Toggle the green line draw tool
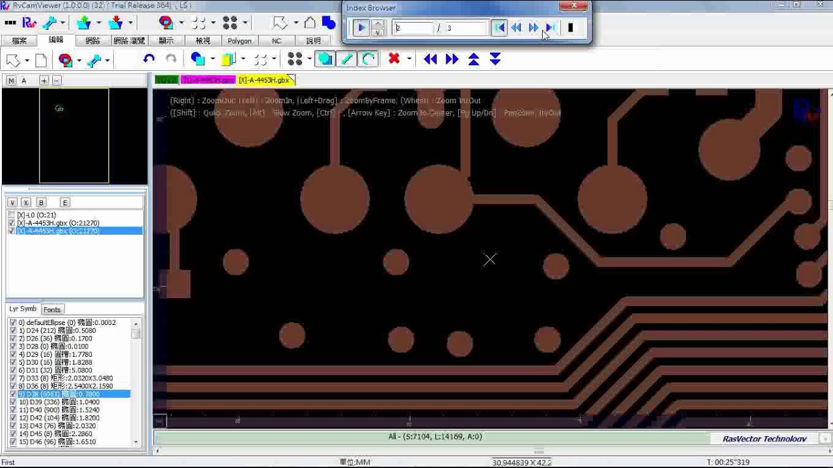833x468 pixels. [x=347, y=59]
